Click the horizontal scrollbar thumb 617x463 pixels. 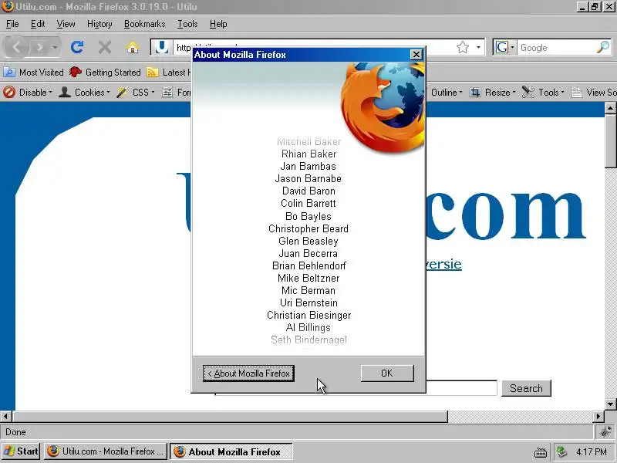[230, 416]
